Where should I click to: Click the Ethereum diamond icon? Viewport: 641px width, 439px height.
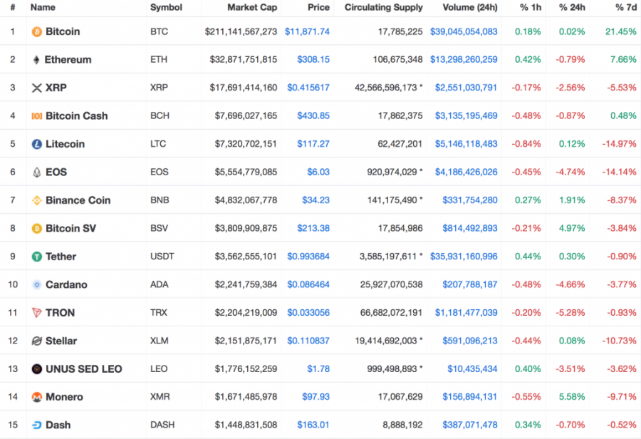[x=36, y=60]
